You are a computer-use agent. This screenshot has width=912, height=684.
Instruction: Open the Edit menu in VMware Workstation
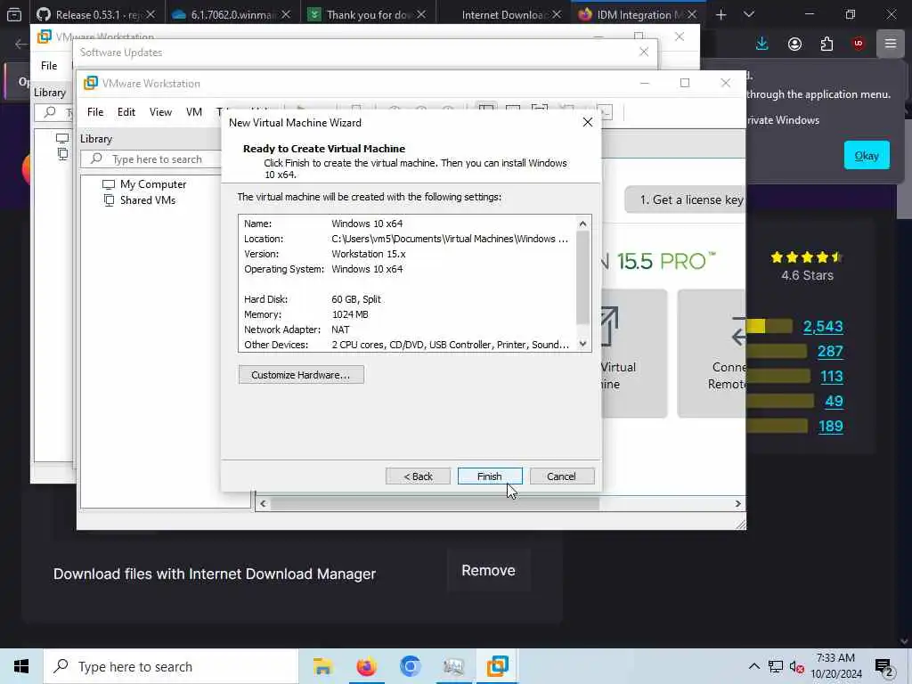[x=126, y=111]
